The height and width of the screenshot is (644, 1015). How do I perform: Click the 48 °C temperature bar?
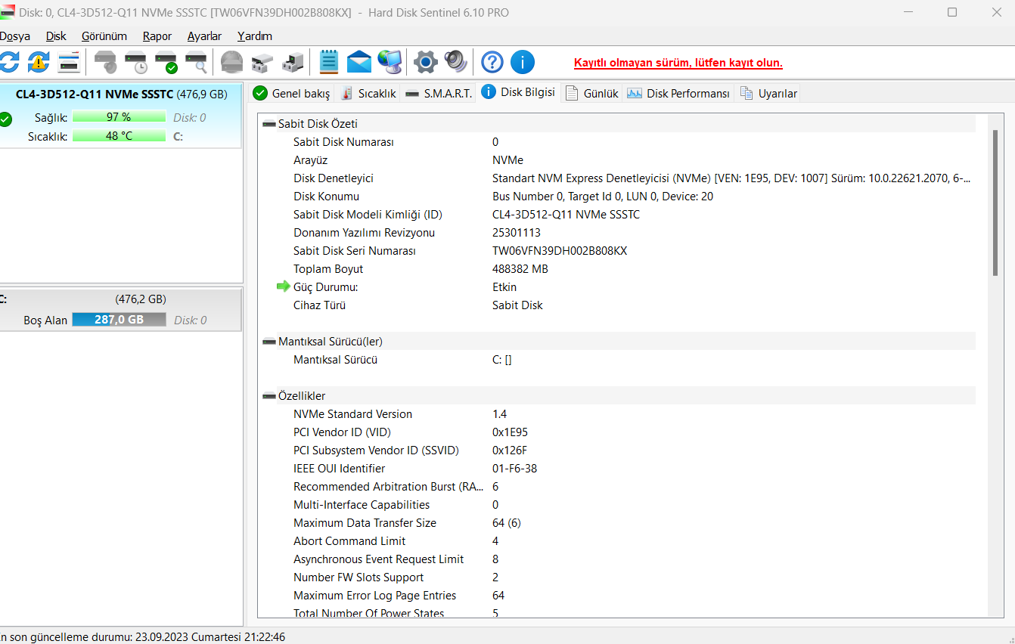click(x=119, y=136)
